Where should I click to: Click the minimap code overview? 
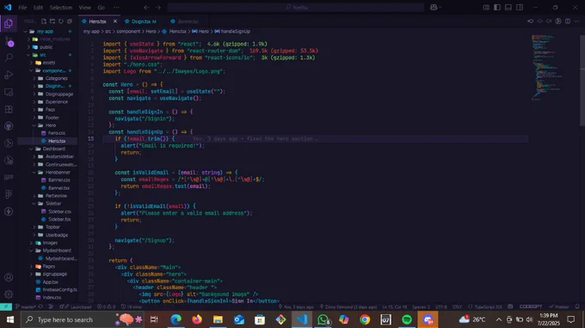tap(547, 67)
